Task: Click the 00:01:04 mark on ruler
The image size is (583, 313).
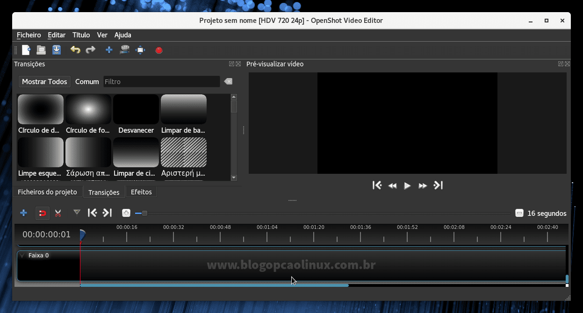Action: [267, 227]
